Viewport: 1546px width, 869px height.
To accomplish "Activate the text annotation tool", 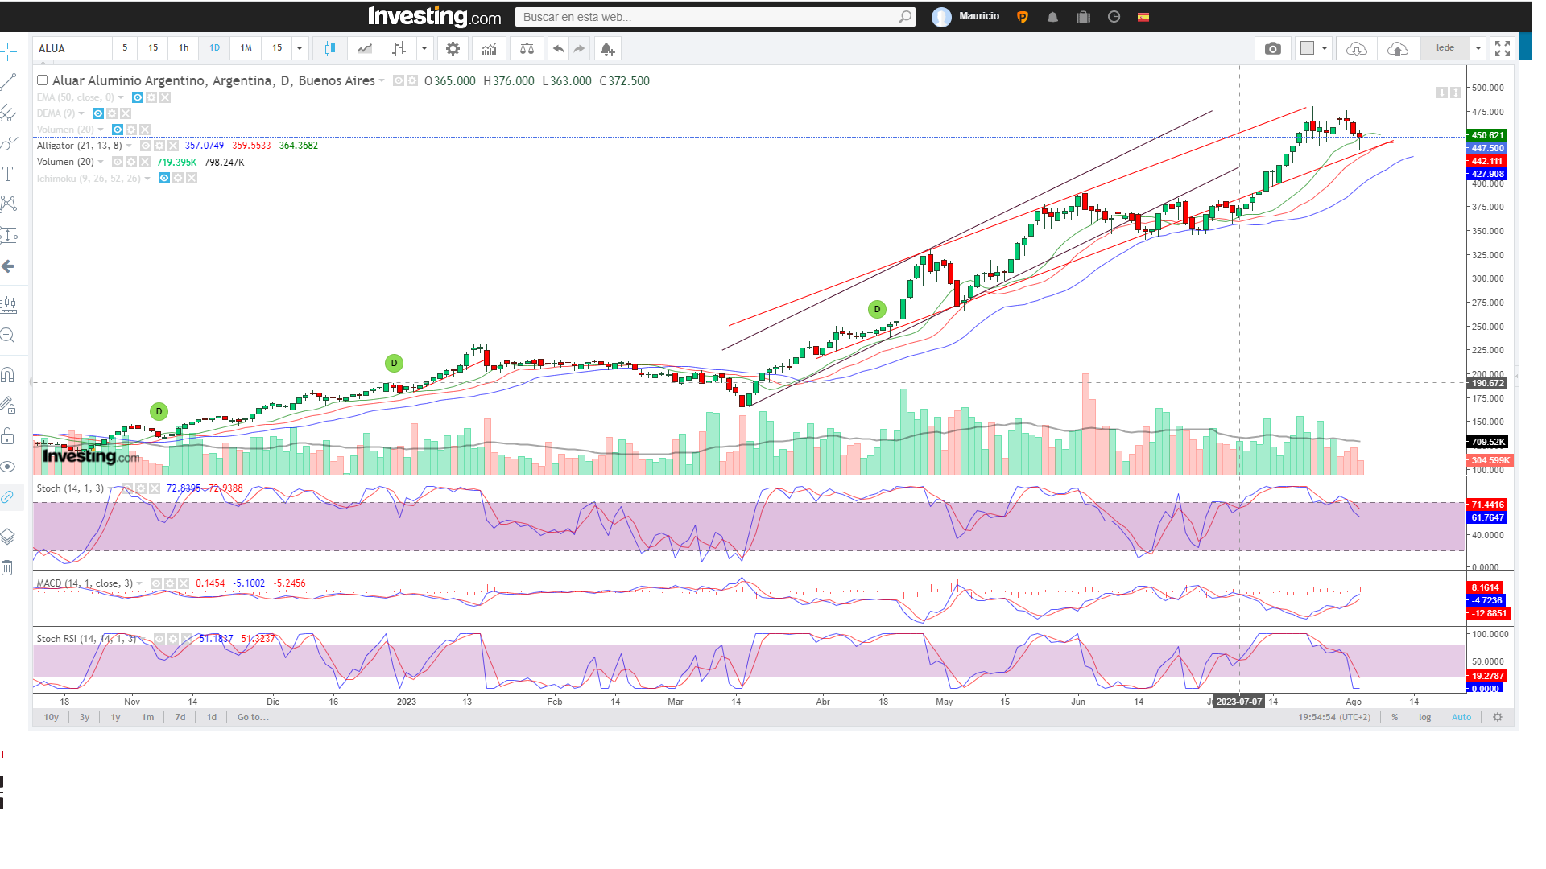I will (x=8, y=174).
